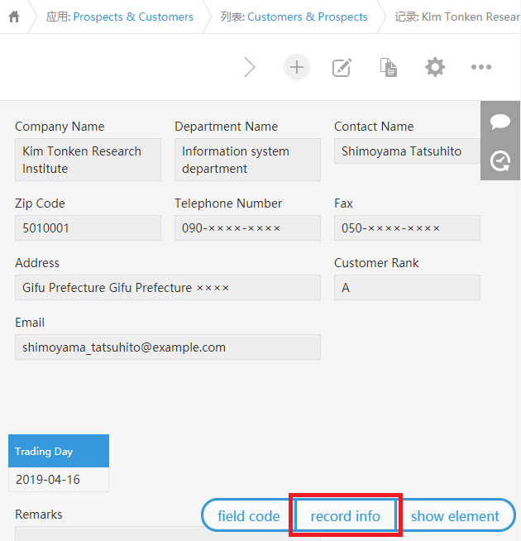Click the Email field value

point(168,347)
